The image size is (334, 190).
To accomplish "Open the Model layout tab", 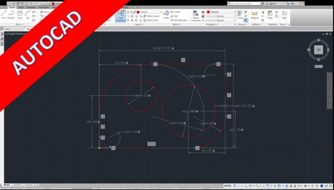I will coord(7,185).
